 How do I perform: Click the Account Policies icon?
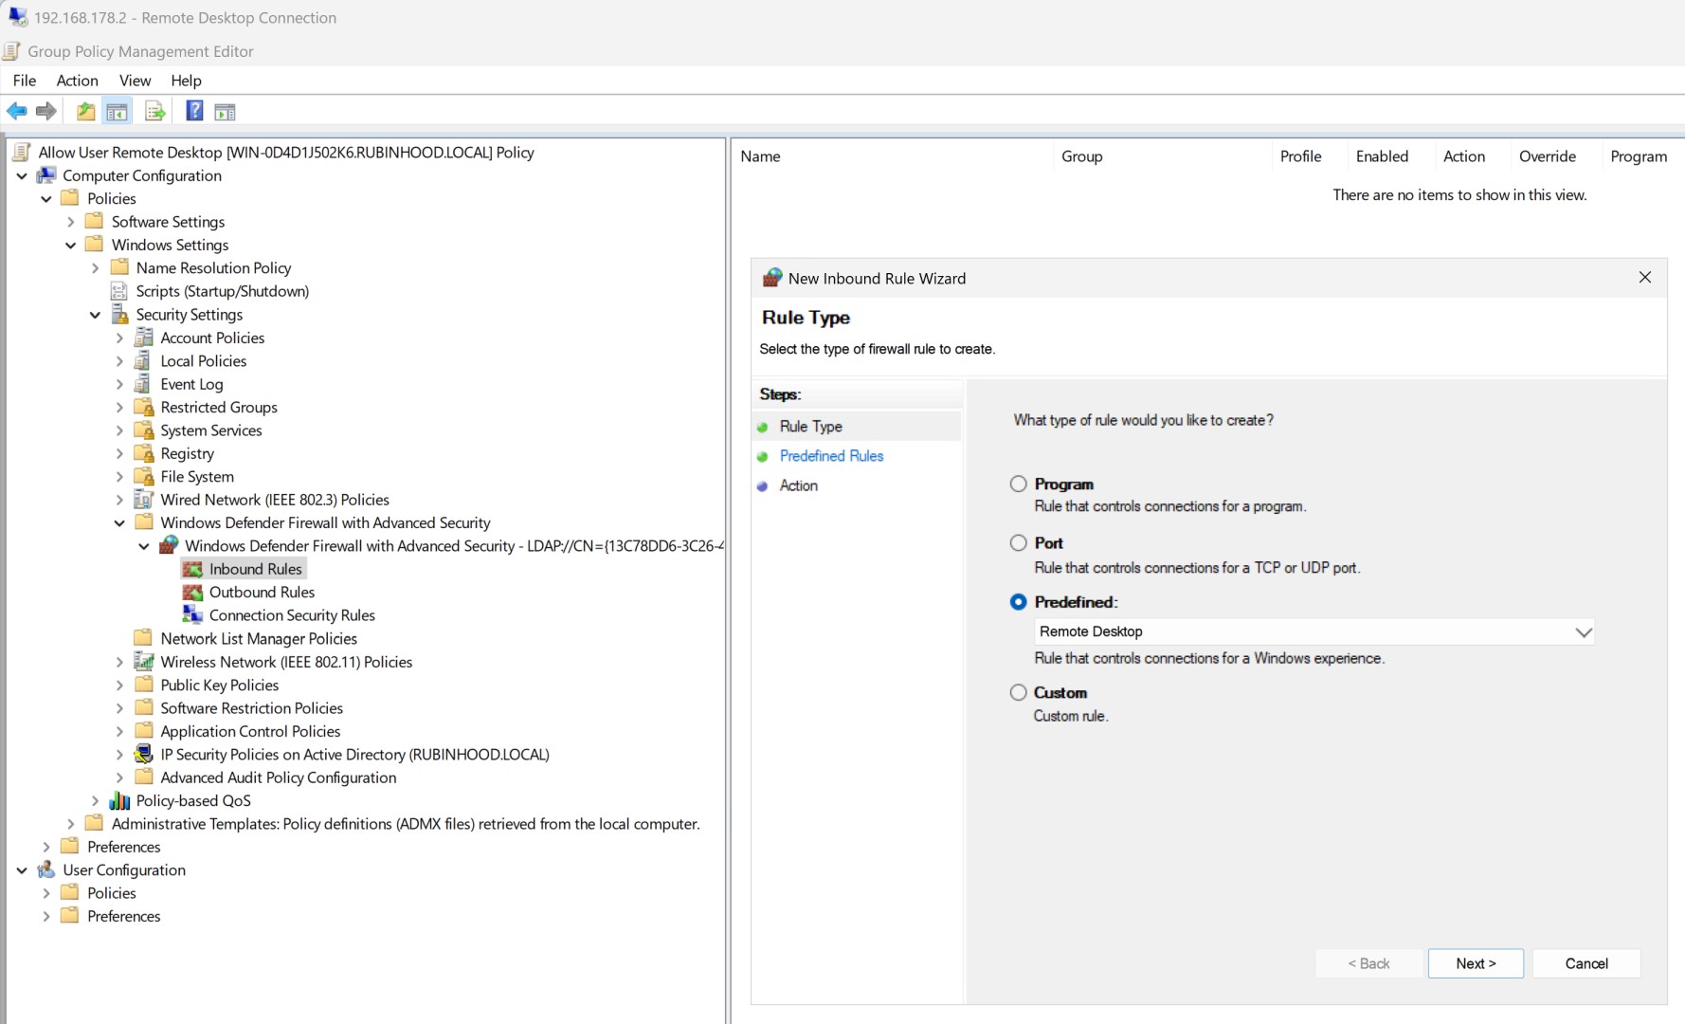click(x=144, y=338)
